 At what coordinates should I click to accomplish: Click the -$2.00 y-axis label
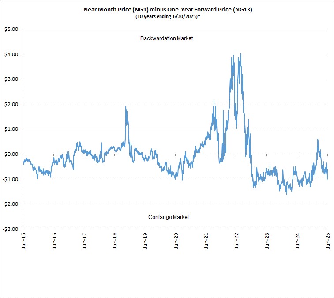(11, 204)
